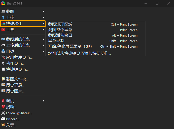Click the image icon beside 截图后的任务
The image size is (174, 129).
point(3,39)
